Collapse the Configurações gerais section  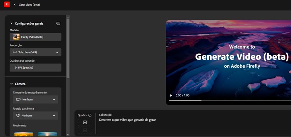click(11, 24)
